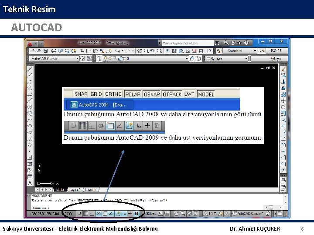
Task: Select the Multiline Text A tool
Action: (30, 183)
